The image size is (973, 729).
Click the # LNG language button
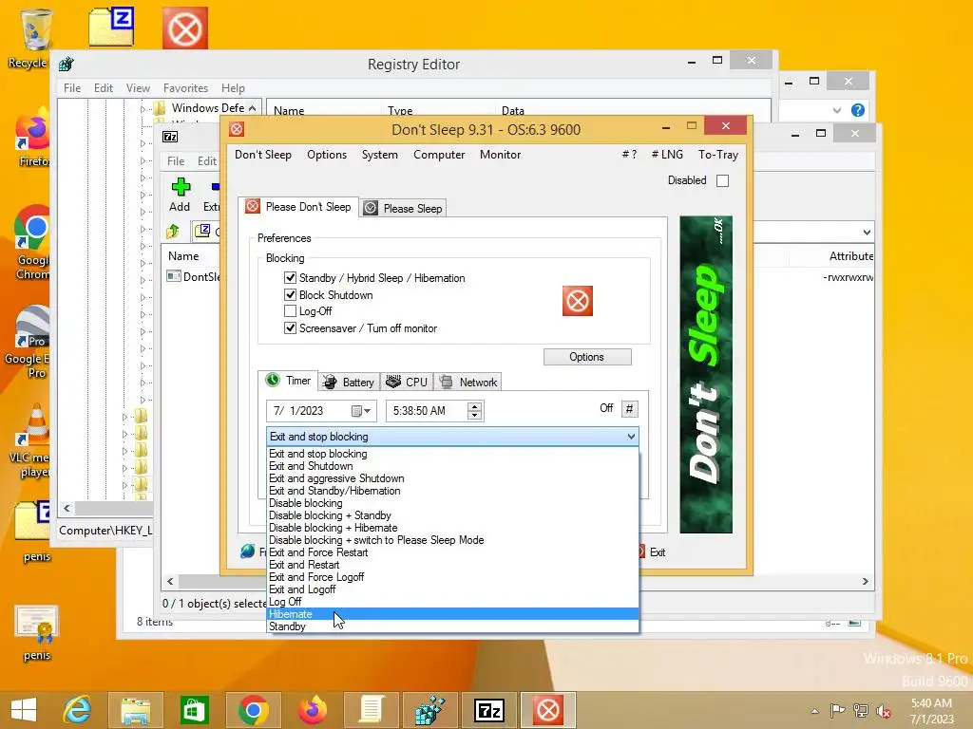pos(667,155)
